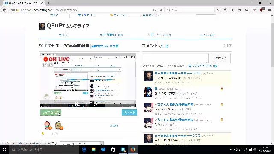This screenshot has height=154, width=274.
Task: Open the Firefox hamburger menu
Action: tap(270, 10)
